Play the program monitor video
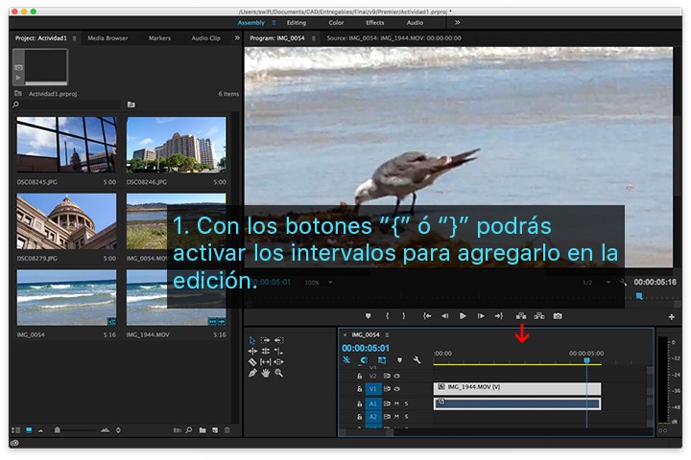Screen dimensions: 691x460 [x=463, y=315]
